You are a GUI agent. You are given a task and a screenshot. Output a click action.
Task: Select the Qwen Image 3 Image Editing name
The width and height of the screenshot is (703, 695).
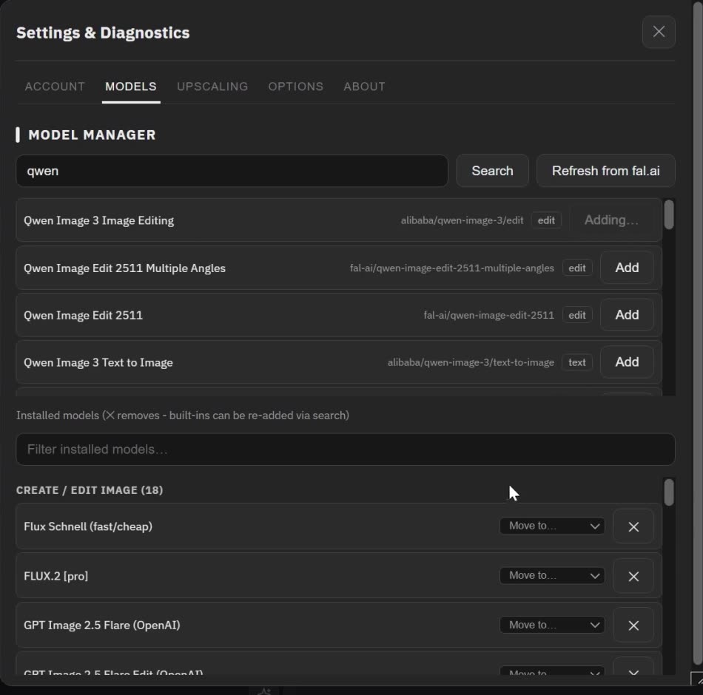(x=98, y=220)
